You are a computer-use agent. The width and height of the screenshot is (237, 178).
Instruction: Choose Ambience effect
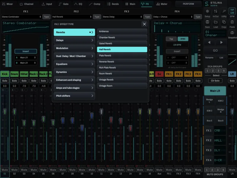click(x=122, y=31)
